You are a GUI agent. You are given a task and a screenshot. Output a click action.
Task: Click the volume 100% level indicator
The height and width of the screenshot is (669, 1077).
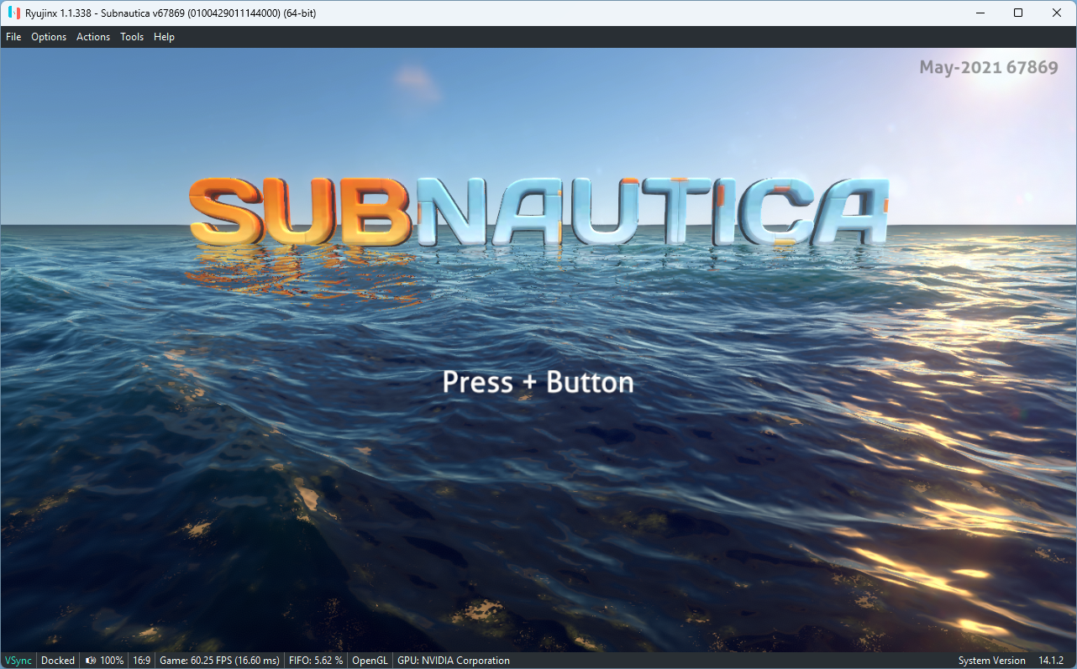[x=111, y=660]
